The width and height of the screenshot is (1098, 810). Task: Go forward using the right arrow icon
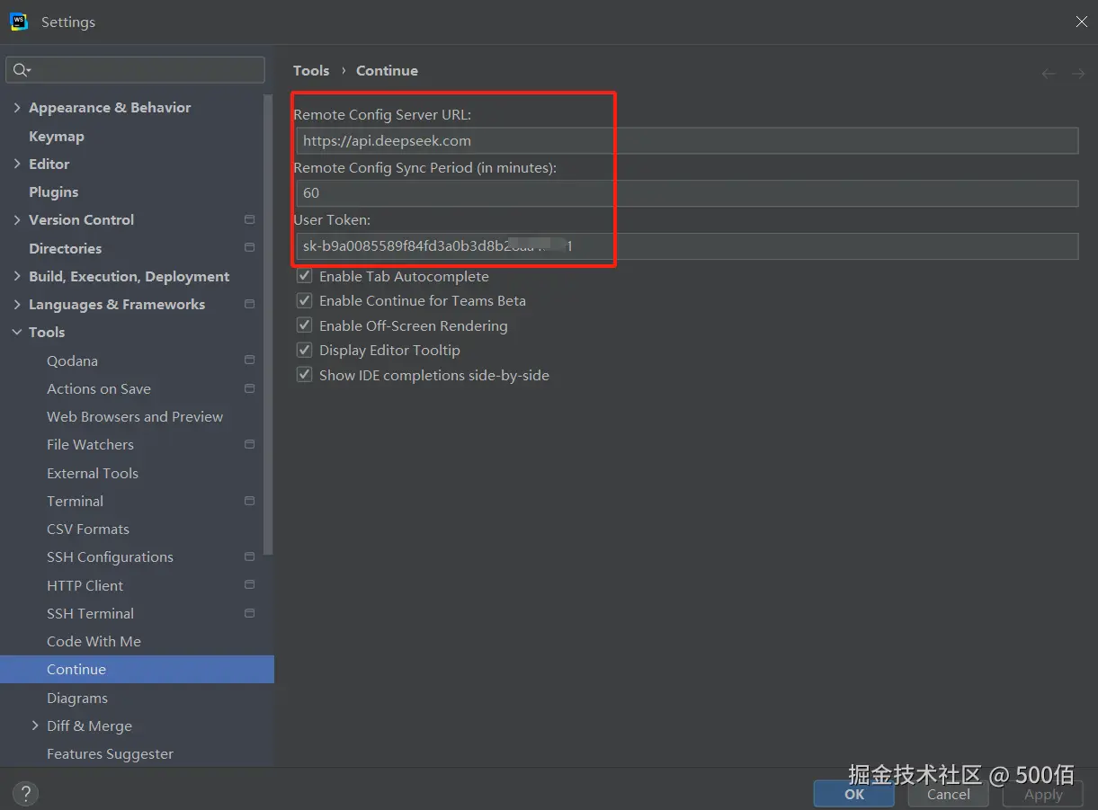(x=1078, y=73)
